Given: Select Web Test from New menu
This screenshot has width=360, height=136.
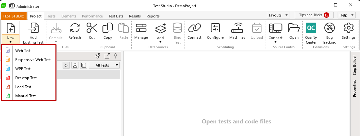Looking at the screenshot, I should point(29,50).
